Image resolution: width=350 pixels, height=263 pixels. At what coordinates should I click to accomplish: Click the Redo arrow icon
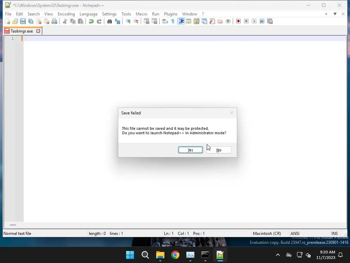click(99, 21)
